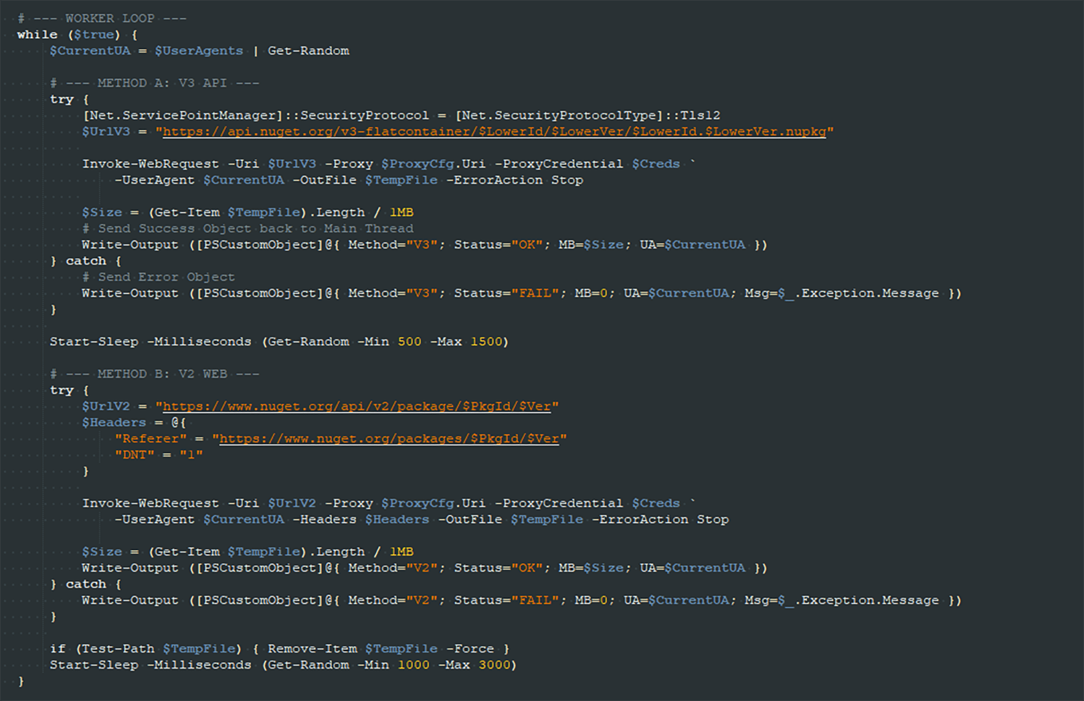Click the $UrlV2 variable assignment
The image size is (1084, 701).
[x=105, y=407]
